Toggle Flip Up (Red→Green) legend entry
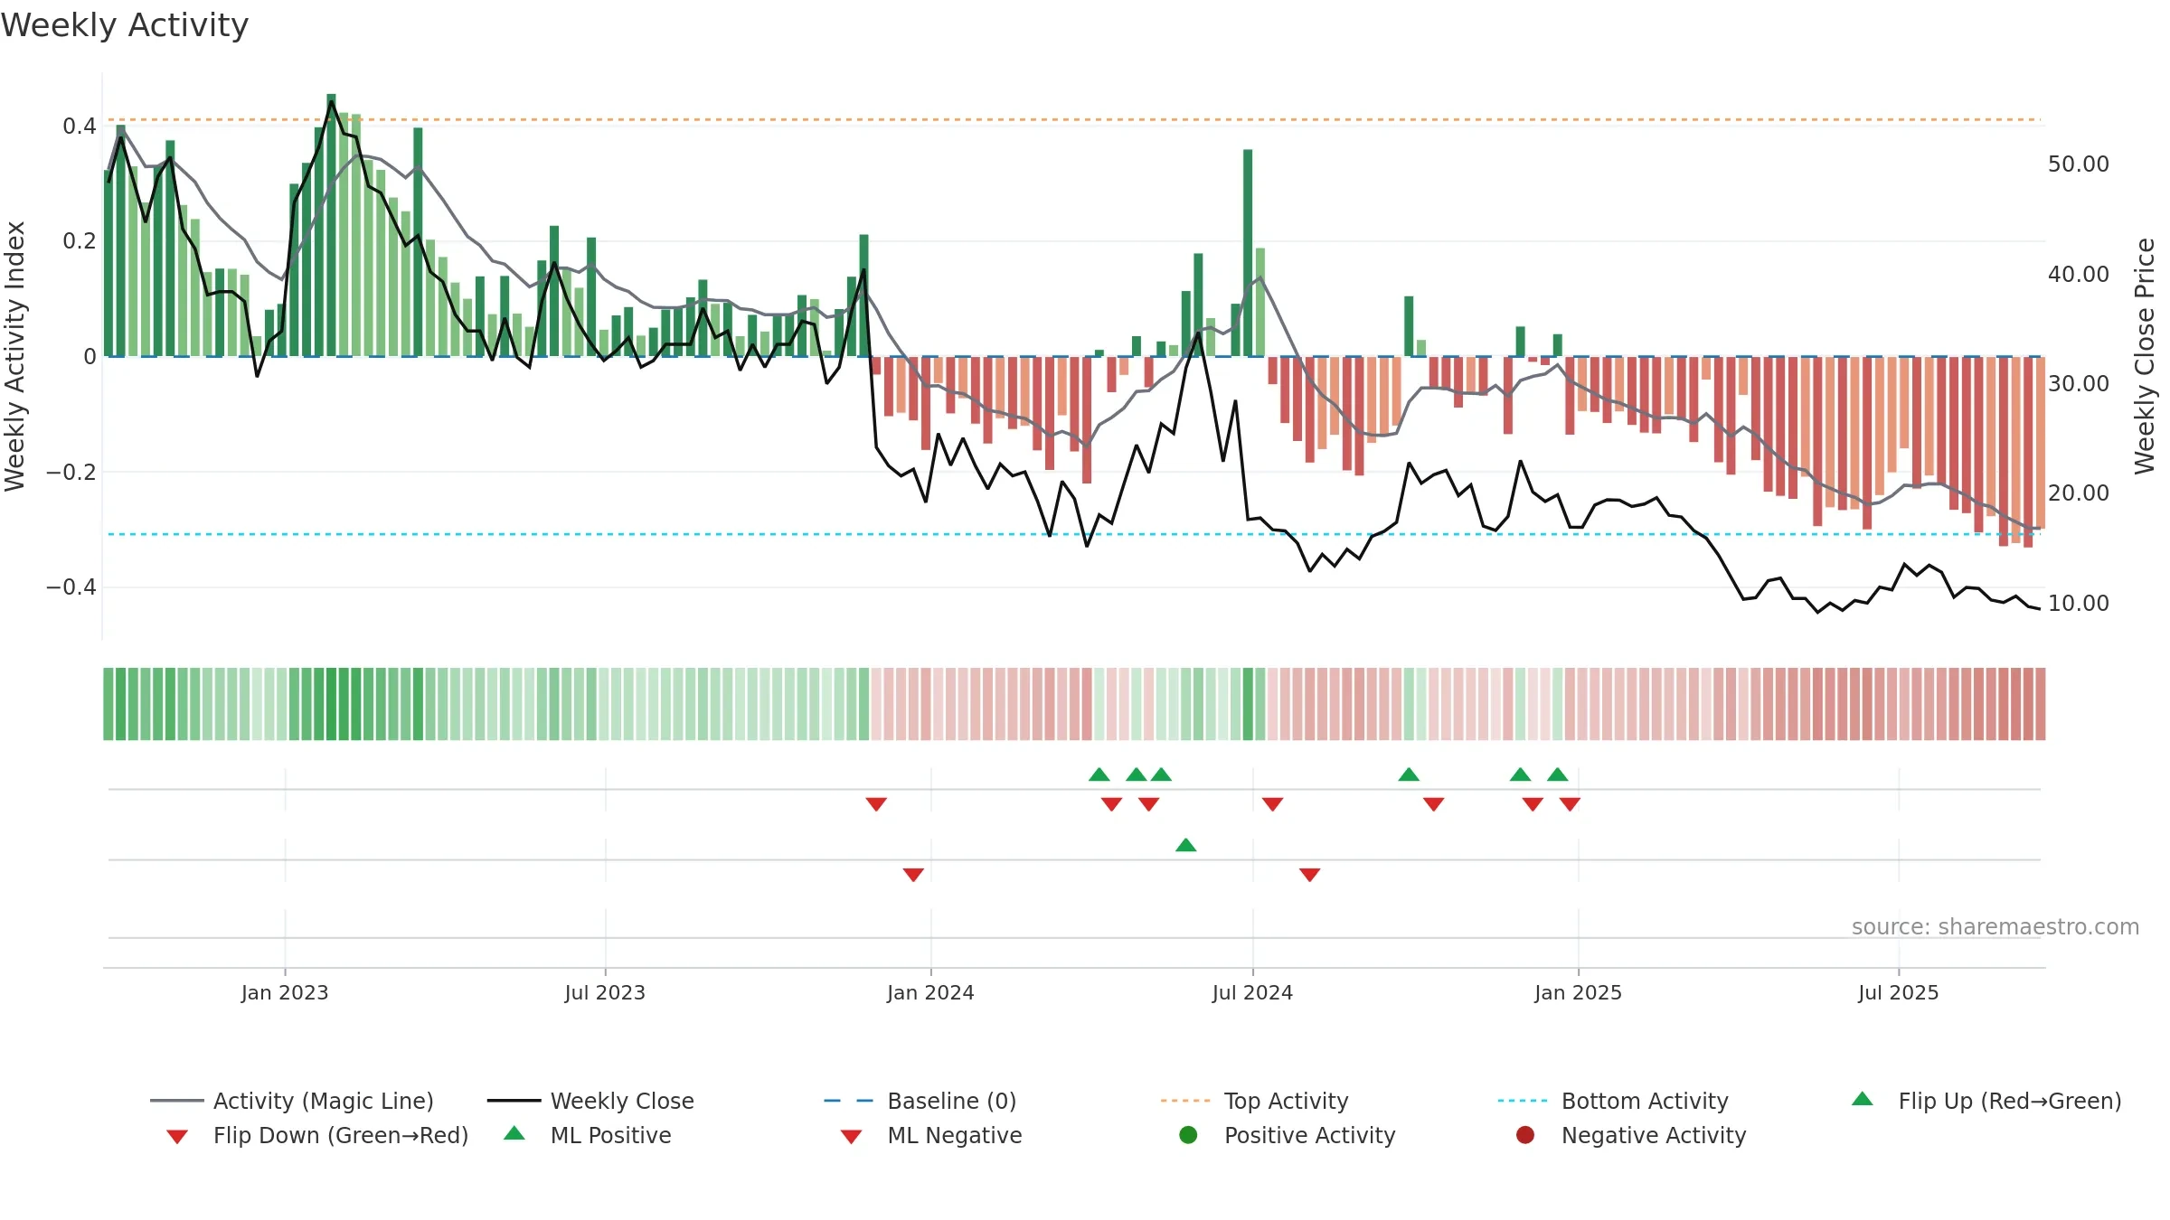The height and width of the screenshot is (1220, 2170). pos(1986,1101)
